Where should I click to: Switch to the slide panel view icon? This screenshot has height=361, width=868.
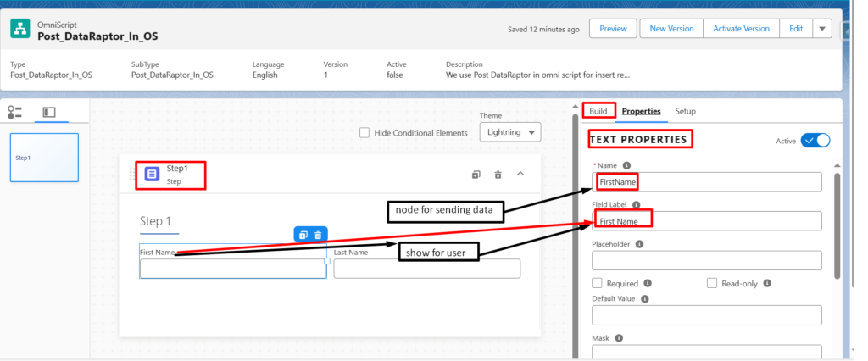pos(49,113)
